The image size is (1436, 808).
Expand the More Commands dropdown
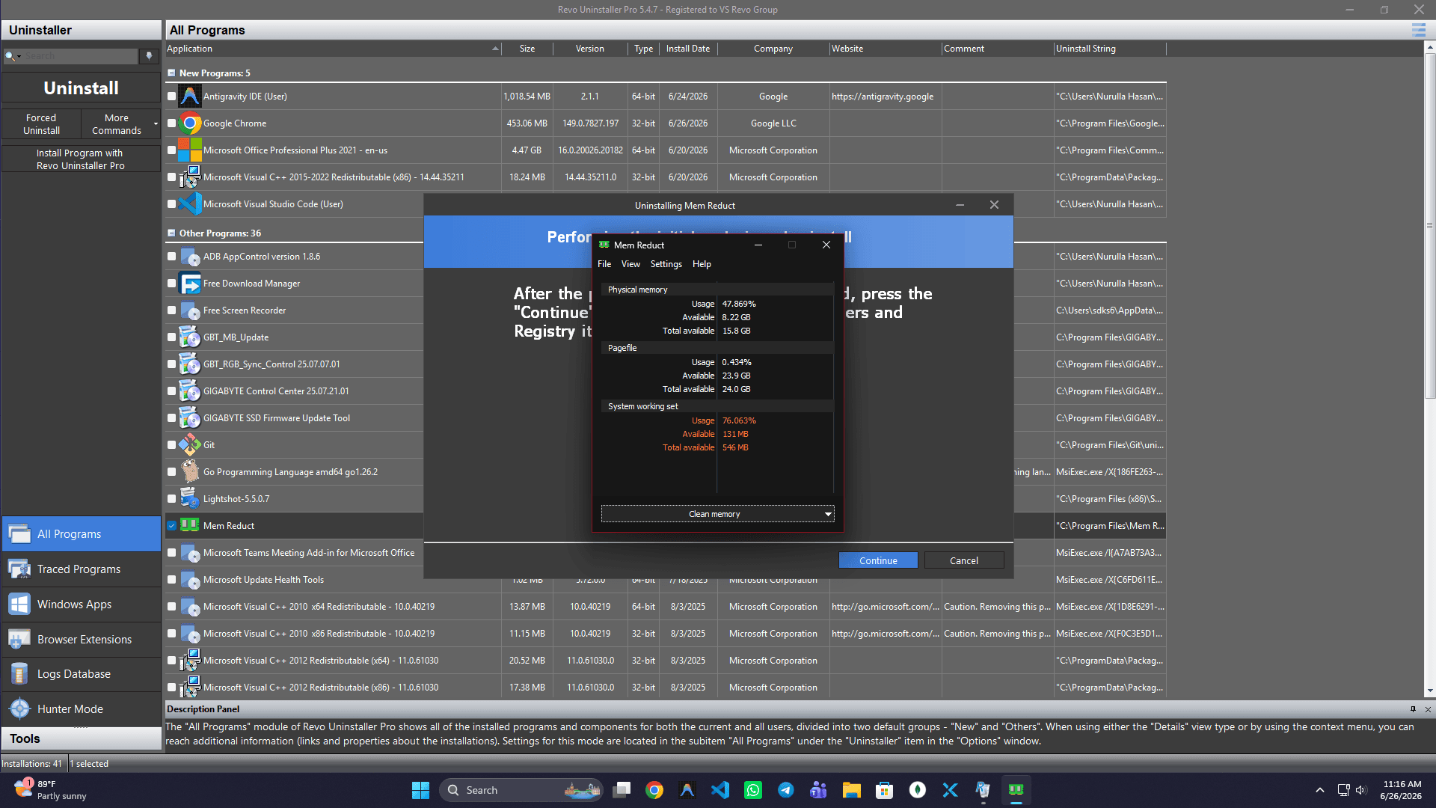[156, 124]
